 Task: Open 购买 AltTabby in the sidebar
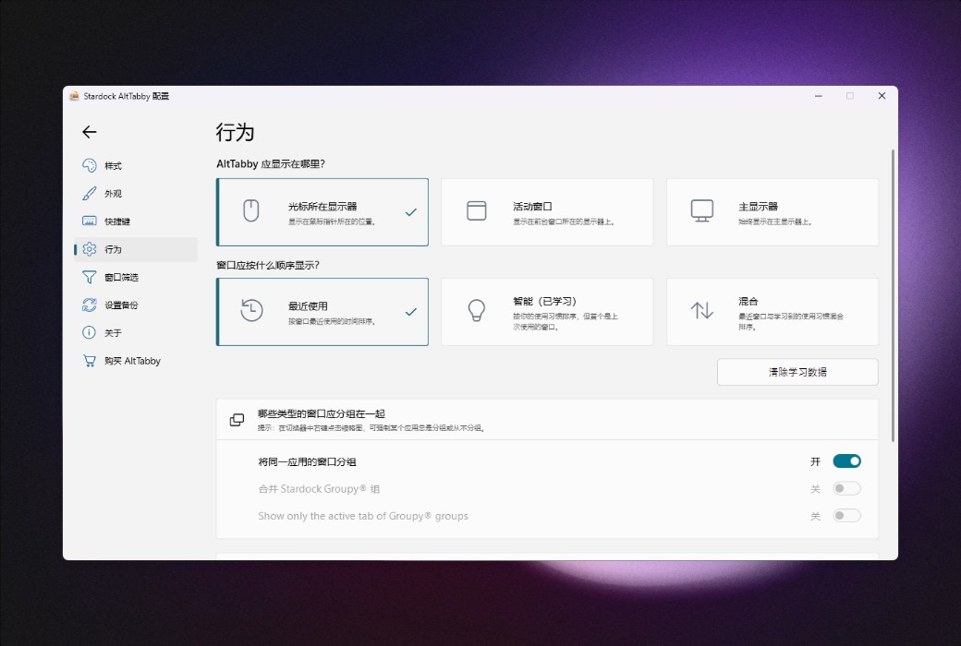pos(136,361)
